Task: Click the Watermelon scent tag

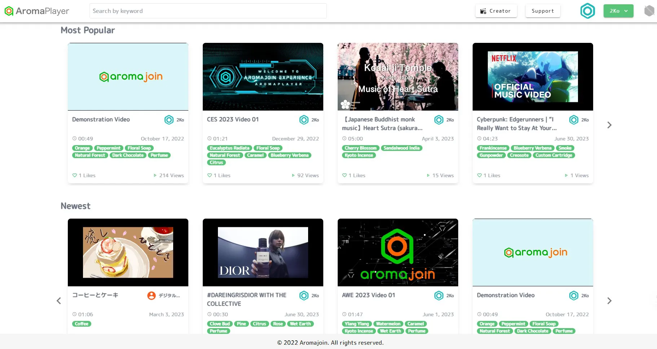Action: [x=388, y=324]
